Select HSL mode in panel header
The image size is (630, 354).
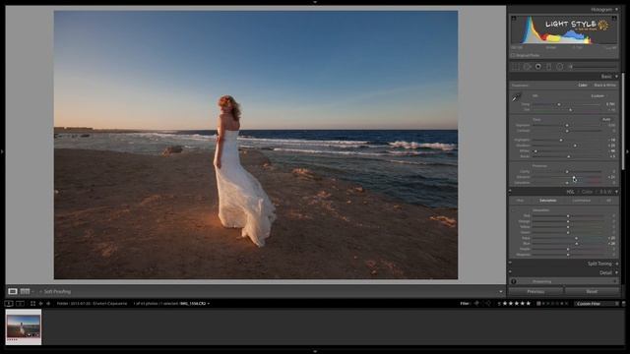pos(570,192)
